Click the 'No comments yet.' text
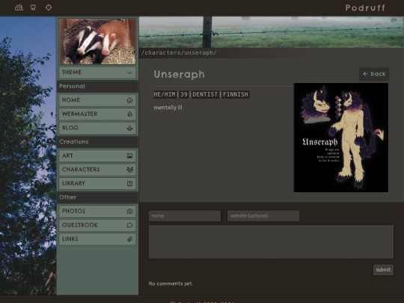The image size is (404, 303). 171,284
